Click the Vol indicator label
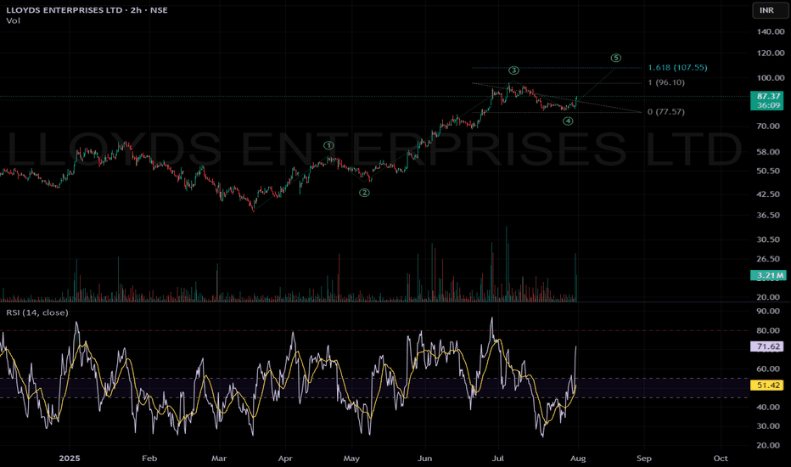 (13, 20)
